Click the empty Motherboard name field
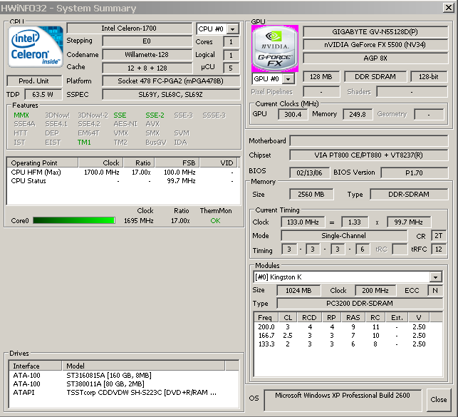 coord(369,141)
